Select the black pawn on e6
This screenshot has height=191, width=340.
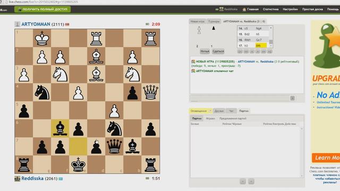(x=78, y=129)
